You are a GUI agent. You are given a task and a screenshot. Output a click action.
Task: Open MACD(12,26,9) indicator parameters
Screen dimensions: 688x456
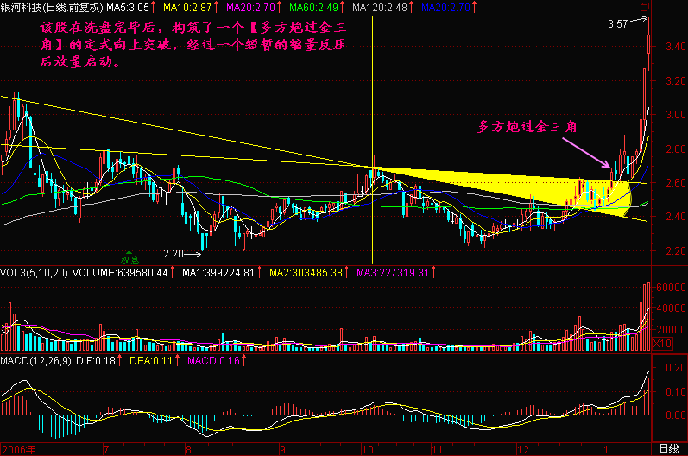[x=38, y=358]
